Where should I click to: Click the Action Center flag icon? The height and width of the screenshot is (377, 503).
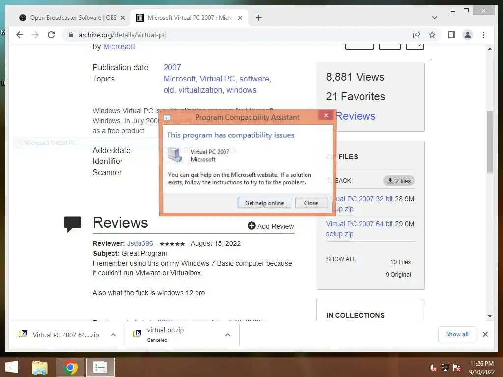tap(457, 368)
